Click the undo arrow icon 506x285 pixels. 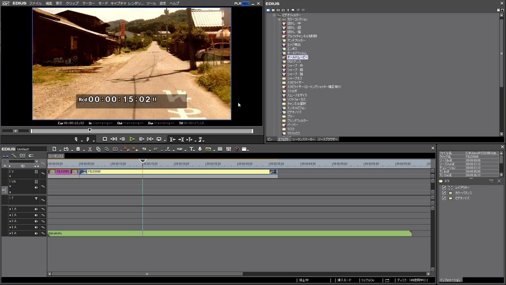(144, 149)
